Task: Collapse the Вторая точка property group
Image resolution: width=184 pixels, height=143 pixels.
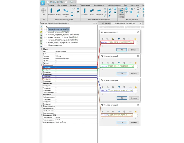Action: 41,74
